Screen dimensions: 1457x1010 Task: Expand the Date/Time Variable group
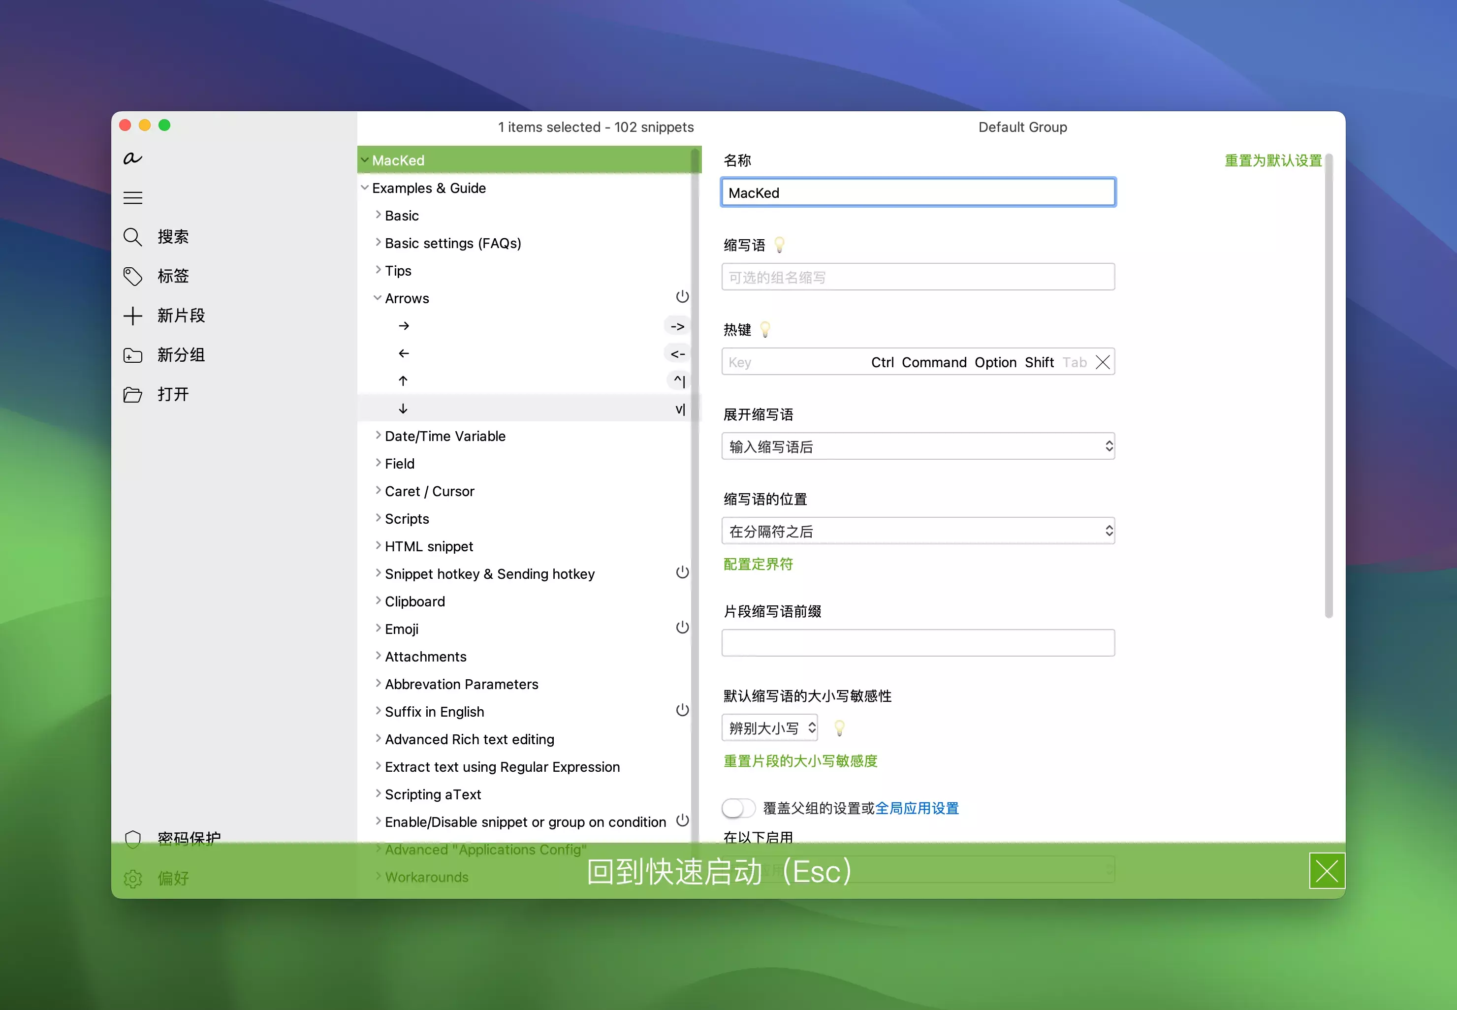tap(379, 436)
